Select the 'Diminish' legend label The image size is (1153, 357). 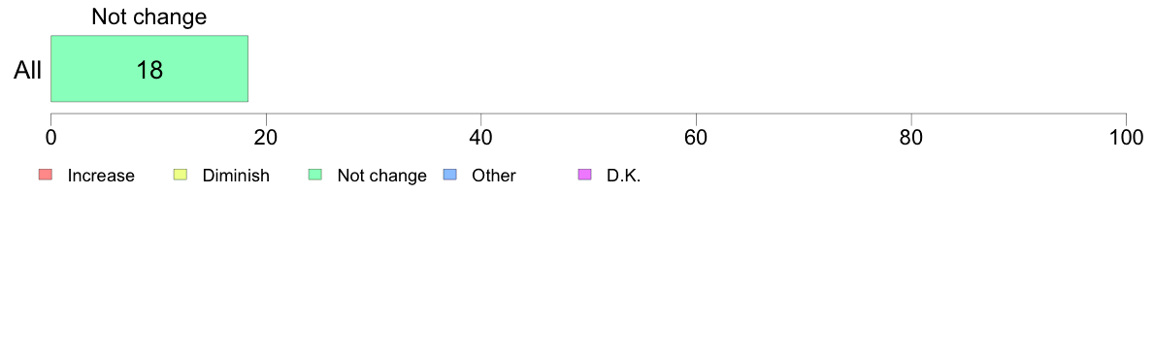[x=236, y=176]
